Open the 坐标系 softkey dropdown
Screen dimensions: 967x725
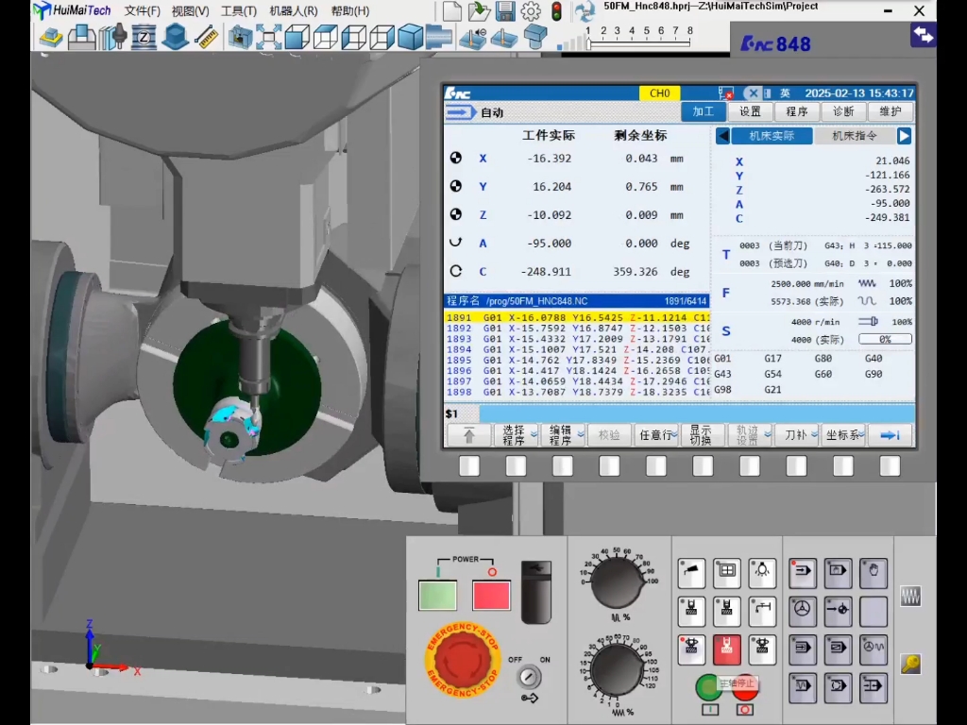[844, 435]
